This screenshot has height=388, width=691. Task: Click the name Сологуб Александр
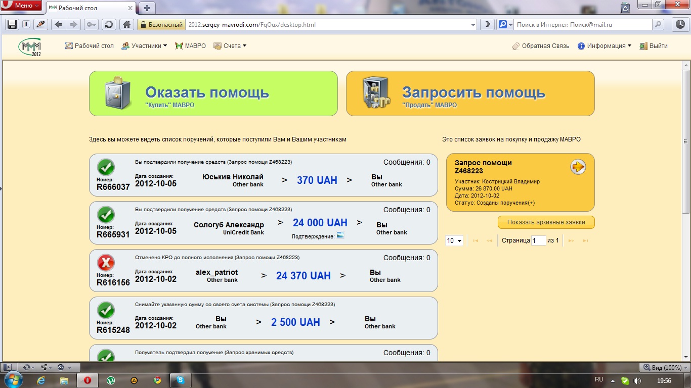[x=229, y=225]
